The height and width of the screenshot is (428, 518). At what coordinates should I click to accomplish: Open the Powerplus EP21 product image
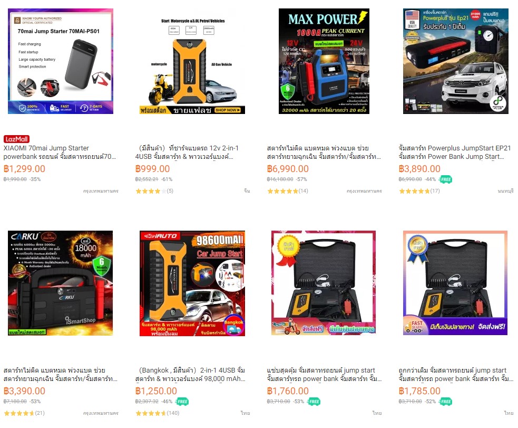tap(456, 61)
